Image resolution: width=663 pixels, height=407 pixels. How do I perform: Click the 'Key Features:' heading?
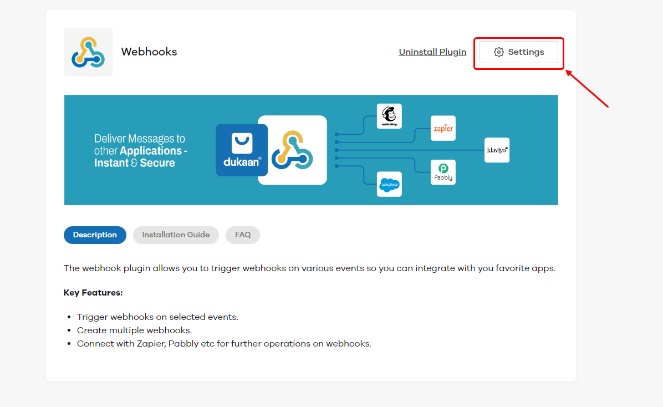click(x=93, y=293)
